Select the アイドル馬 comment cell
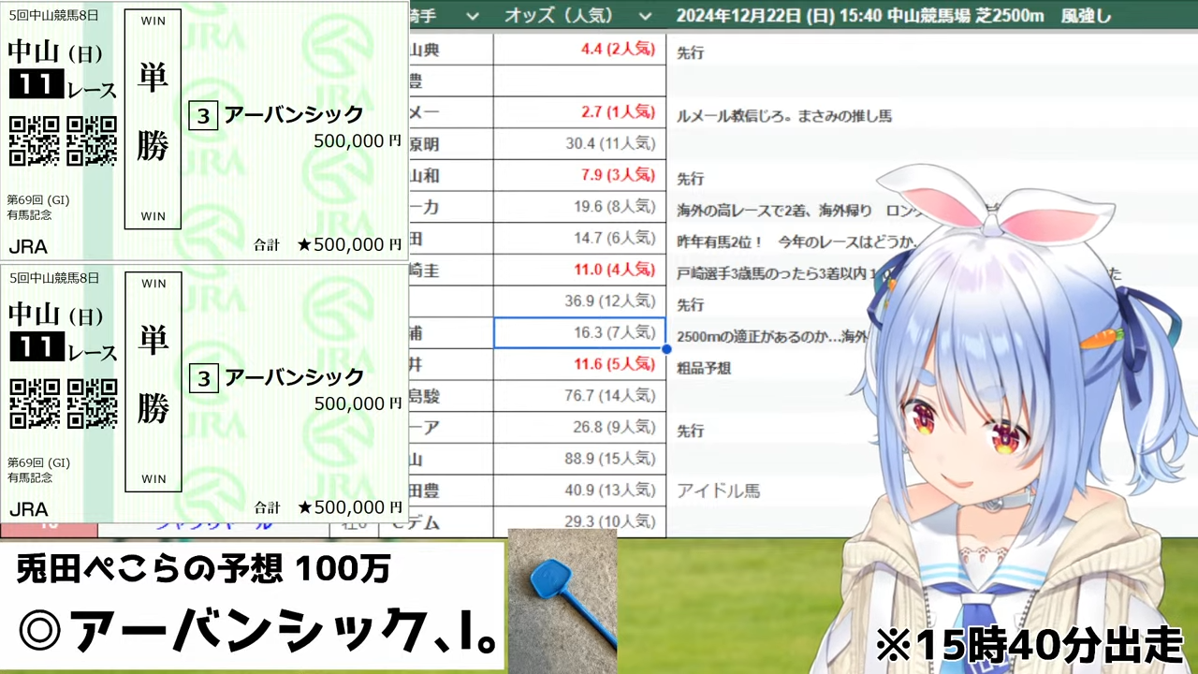 [x=719, y=491]
